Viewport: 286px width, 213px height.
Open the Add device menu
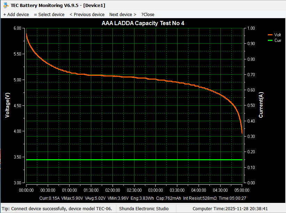pos(16,14)
